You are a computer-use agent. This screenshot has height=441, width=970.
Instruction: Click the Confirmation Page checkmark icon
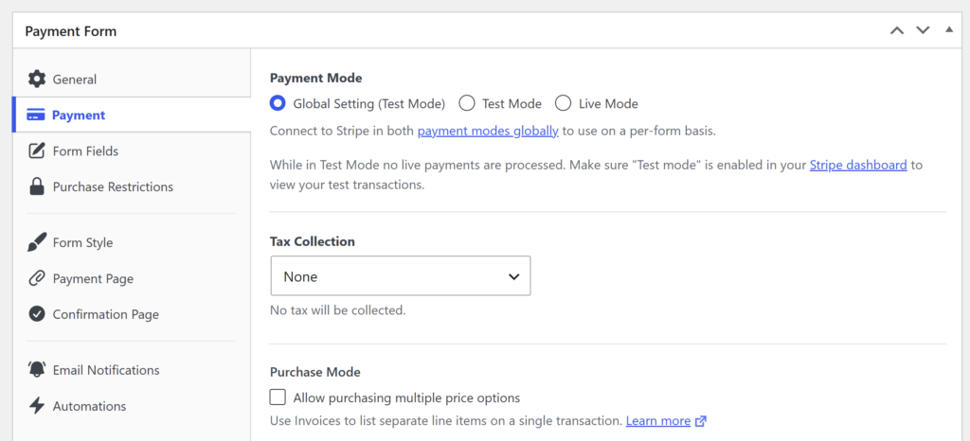[x=37, y=314]
